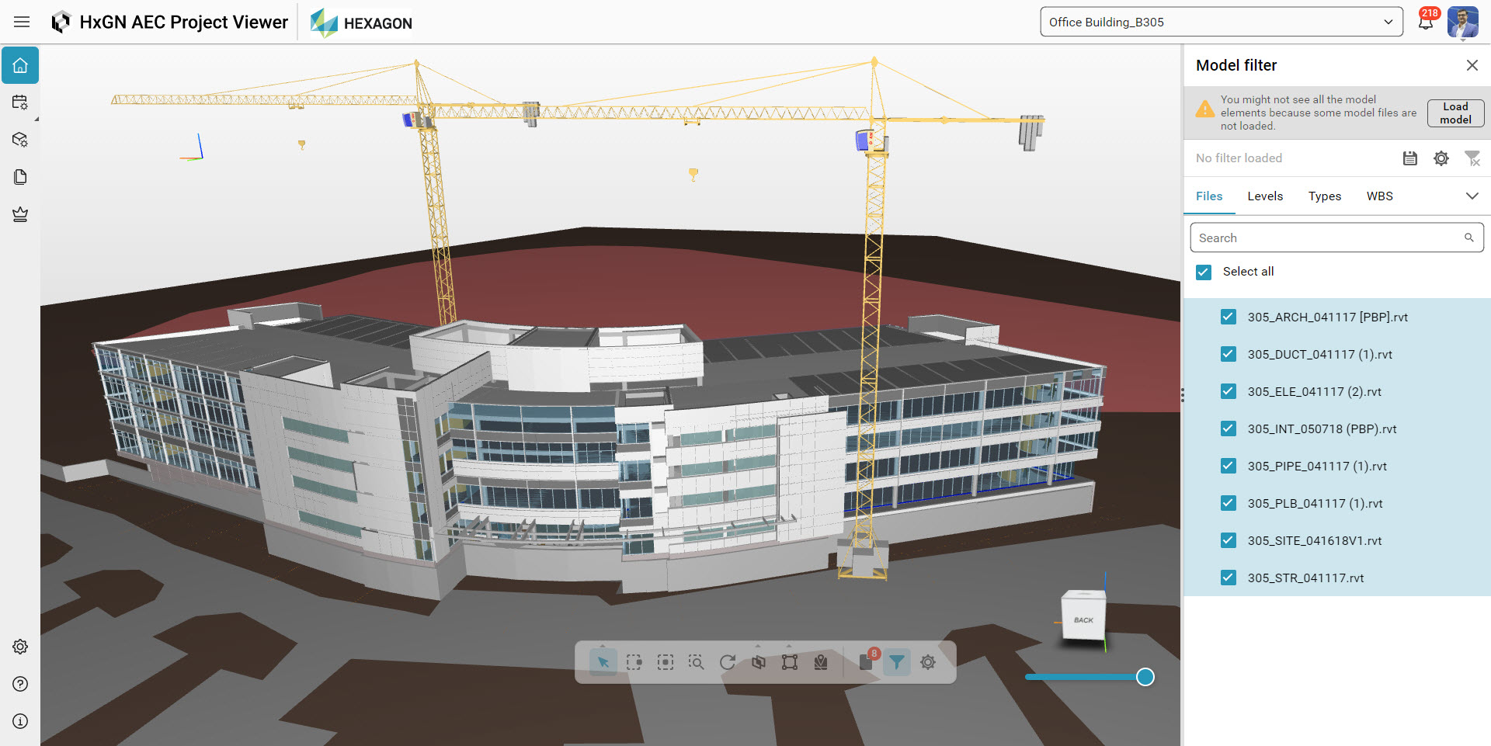Click the blue slider handle
1491x746 pixels.
tap(1145, 677)
